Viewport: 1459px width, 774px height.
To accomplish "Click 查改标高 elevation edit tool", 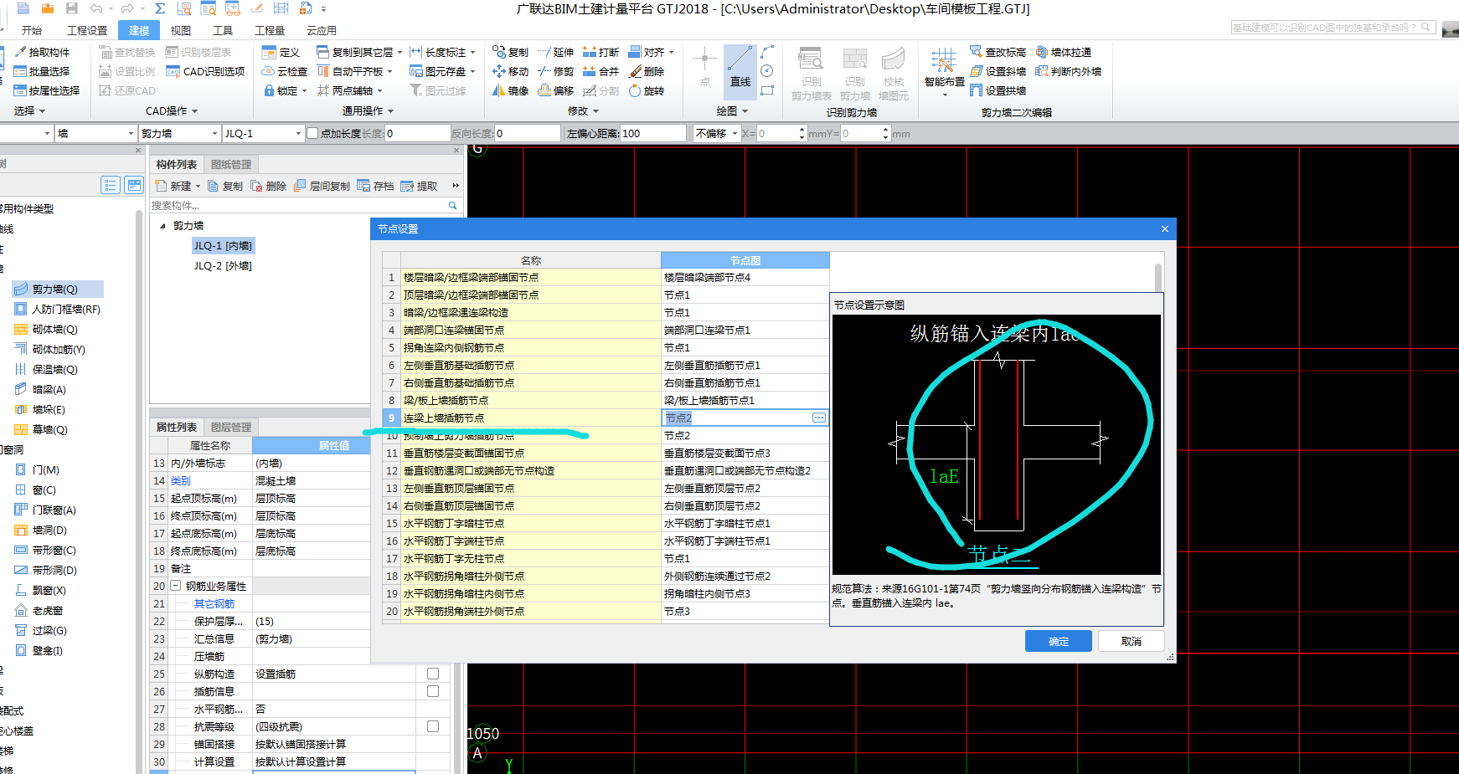I will point(998,52).
